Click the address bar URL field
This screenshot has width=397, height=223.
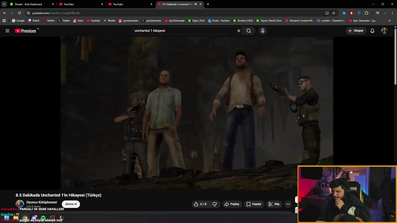(x=174, y=13)
